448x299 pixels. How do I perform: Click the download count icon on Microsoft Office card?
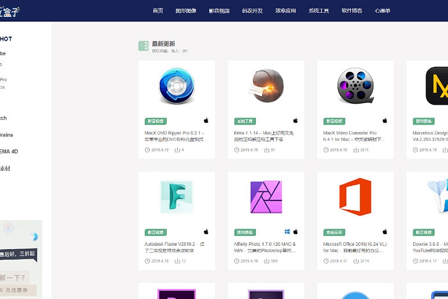pos(356,261)
